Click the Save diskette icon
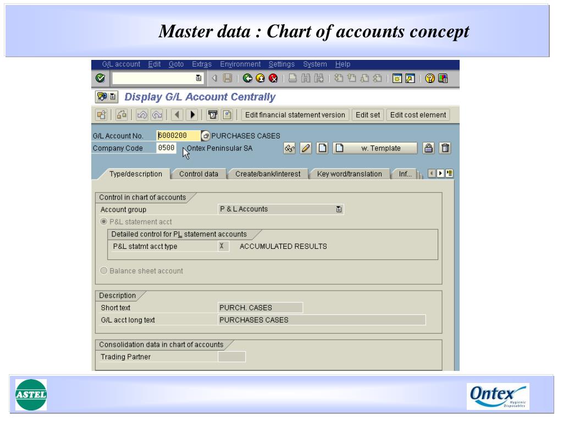 228,78
